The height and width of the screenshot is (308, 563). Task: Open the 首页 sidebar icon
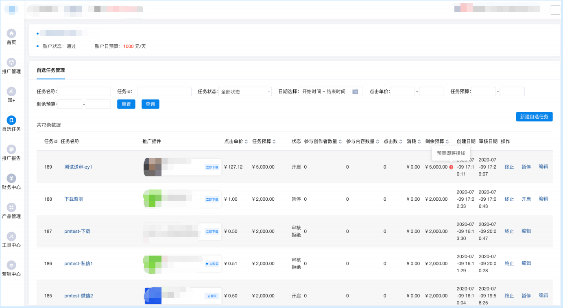11,34
